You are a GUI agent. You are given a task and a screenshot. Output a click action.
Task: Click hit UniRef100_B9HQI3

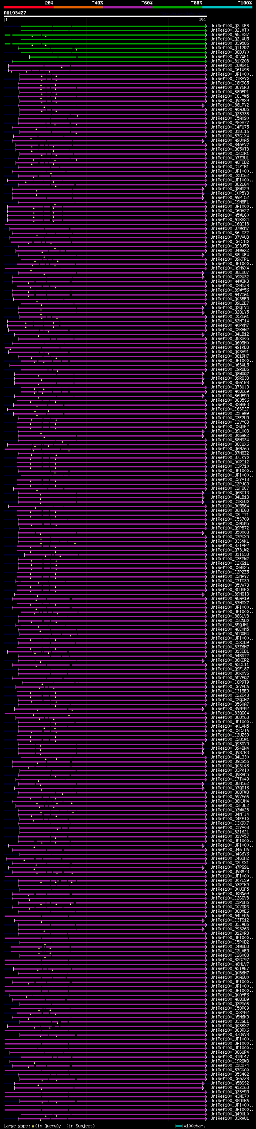click(230, 594)
